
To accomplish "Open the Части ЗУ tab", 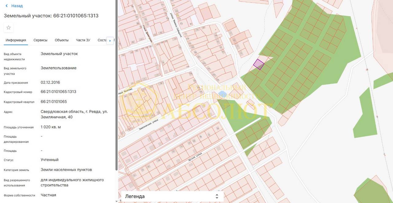I will click(x=83, y=40).
